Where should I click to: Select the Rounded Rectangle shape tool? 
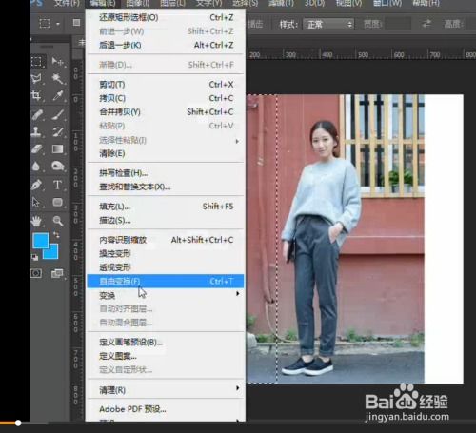coord(57,202)
